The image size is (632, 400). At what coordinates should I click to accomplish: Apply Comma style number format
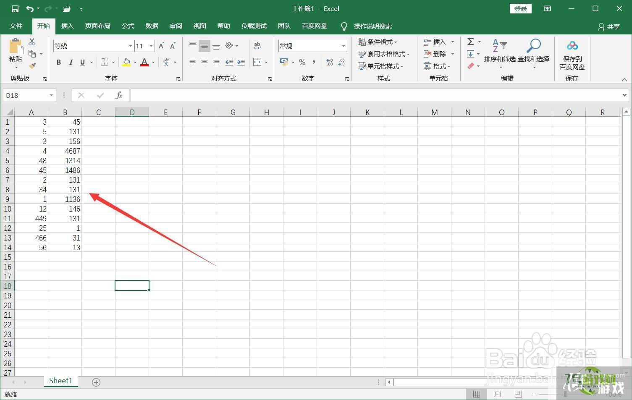pos(314,62)
